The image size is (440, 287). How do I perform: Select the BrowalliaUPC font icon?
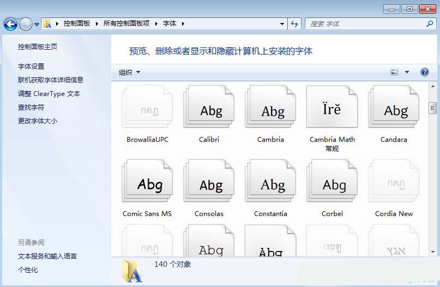[147, 107]
